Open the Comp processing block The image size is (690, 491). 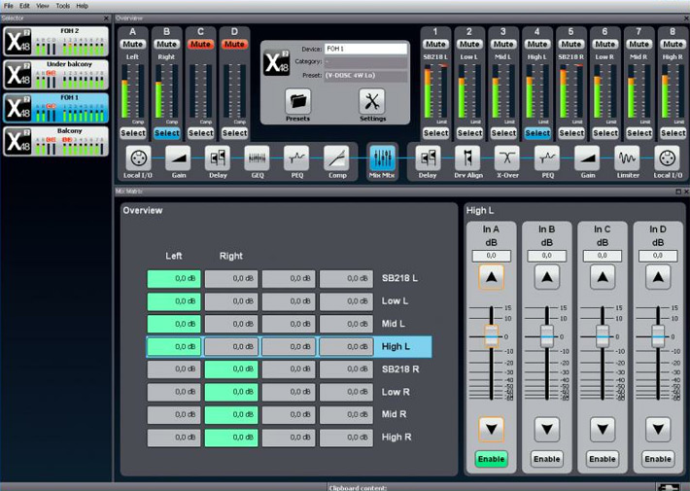336,158
